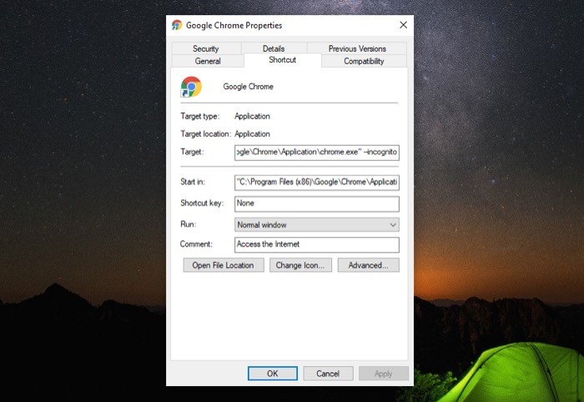This screenshot has height=402, width=584.
Task: Go to the Previous Versions tab
Action: 357,49
